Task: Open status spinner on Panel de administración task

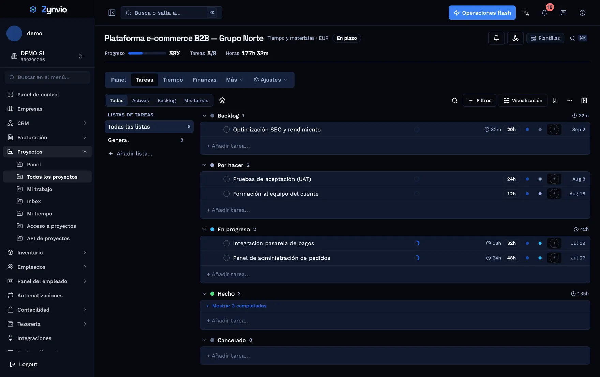Action: tap(417, 258)
